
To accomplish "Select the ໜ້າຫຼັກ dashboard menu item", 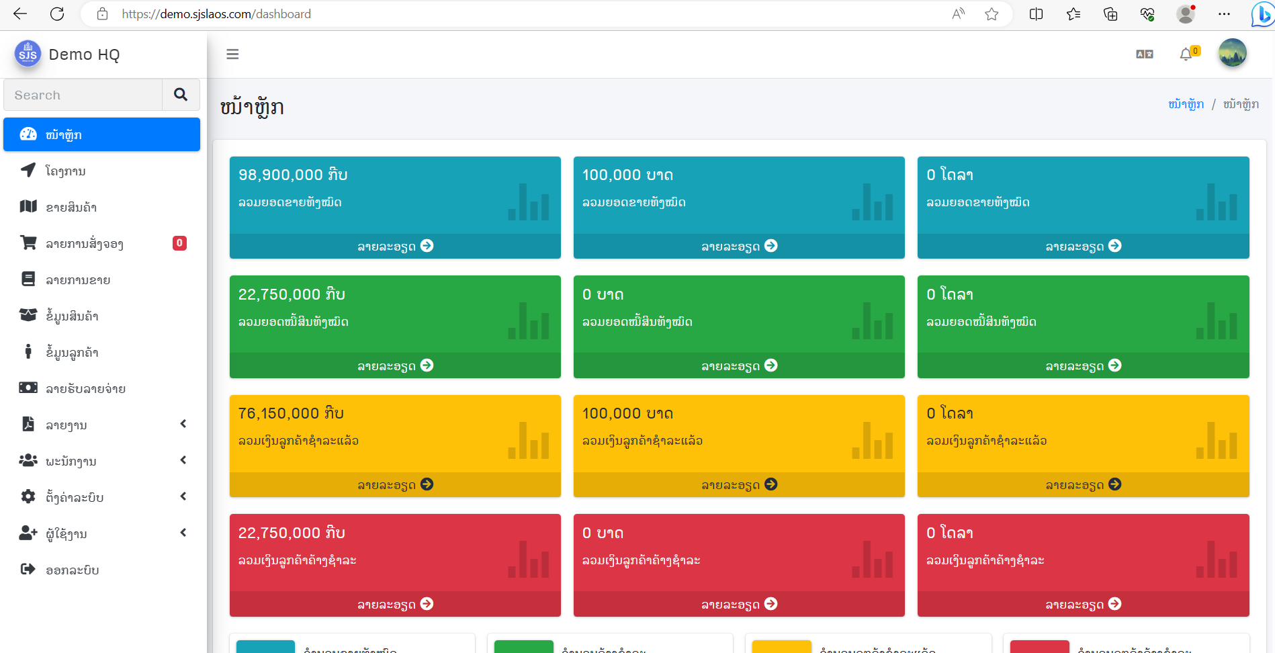I will pos(102,134).
